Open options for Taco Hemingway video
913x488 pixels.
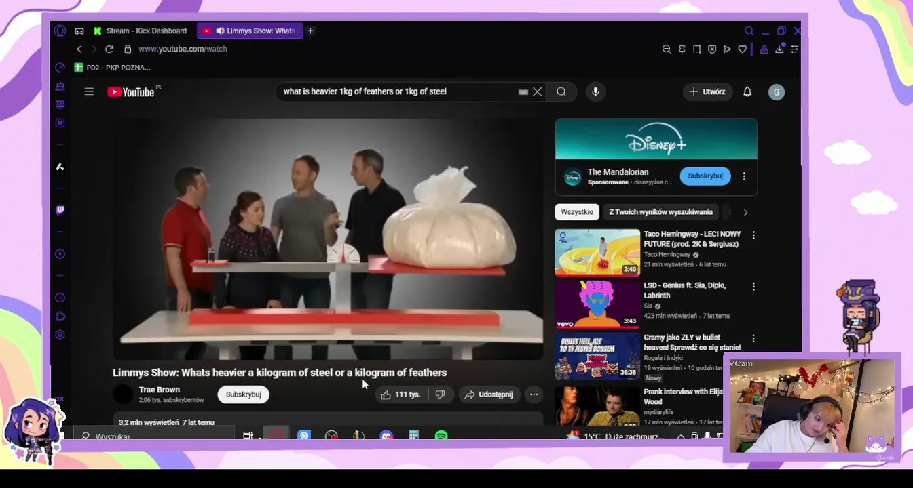click(x=753, y=235)
